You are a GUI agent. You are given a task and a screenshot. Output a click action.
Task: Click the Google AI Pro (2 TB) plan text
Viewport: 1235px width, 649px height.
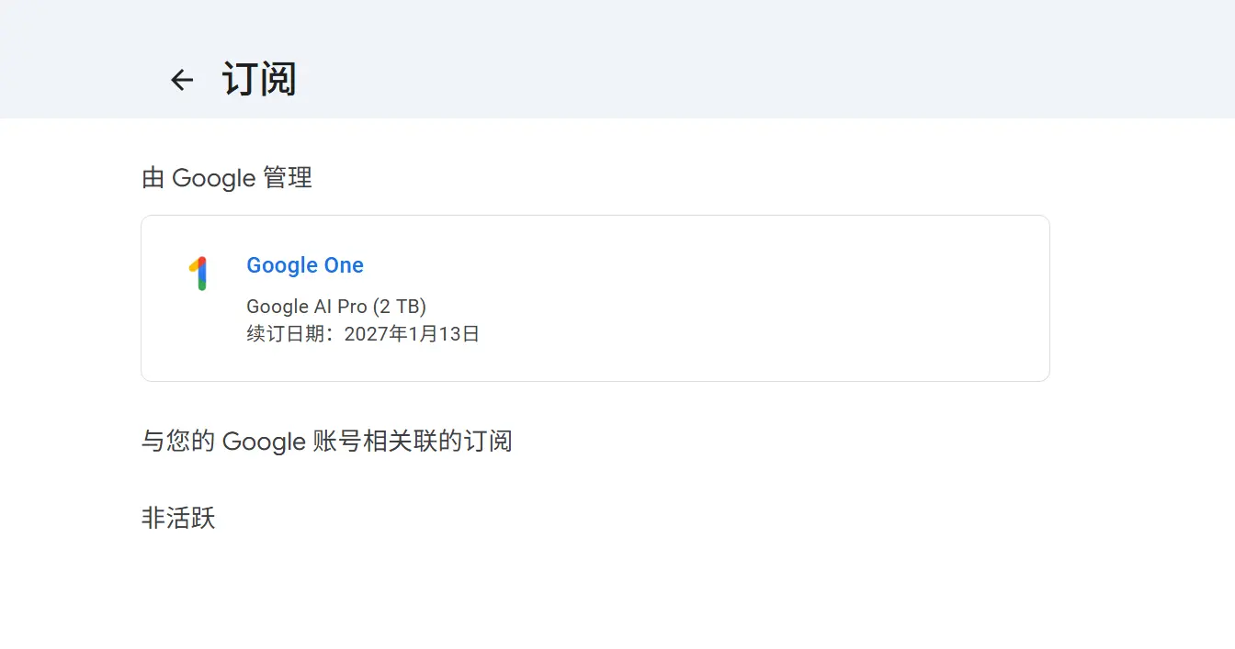336,307
